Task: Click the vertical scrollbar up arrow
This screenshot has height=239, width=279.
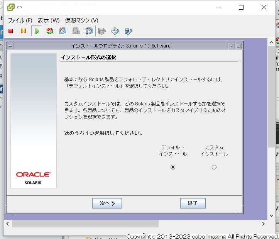Action: click(x=271, y=42)
